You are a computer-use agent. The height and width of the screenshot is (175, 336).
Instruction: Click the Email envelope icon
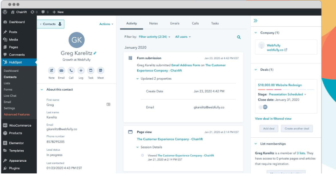tap(61, 70)
